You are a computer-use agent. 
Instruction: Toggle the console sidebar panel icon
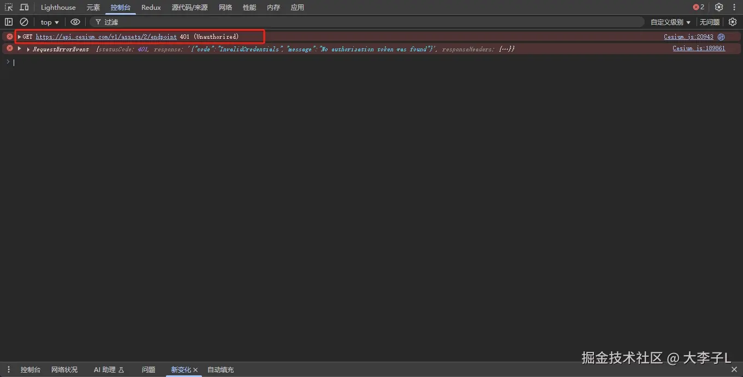pos(9,22)
